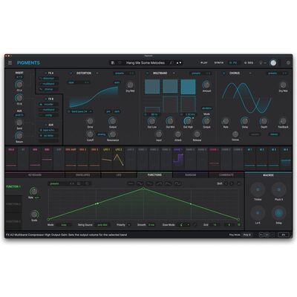Click the undo arrow in status bar

261,235
